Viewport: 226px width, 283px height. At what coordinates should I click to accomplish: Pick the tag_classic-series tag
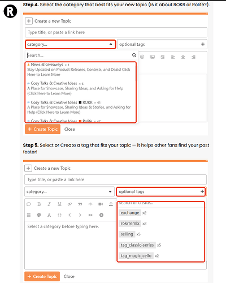[137, 245]
